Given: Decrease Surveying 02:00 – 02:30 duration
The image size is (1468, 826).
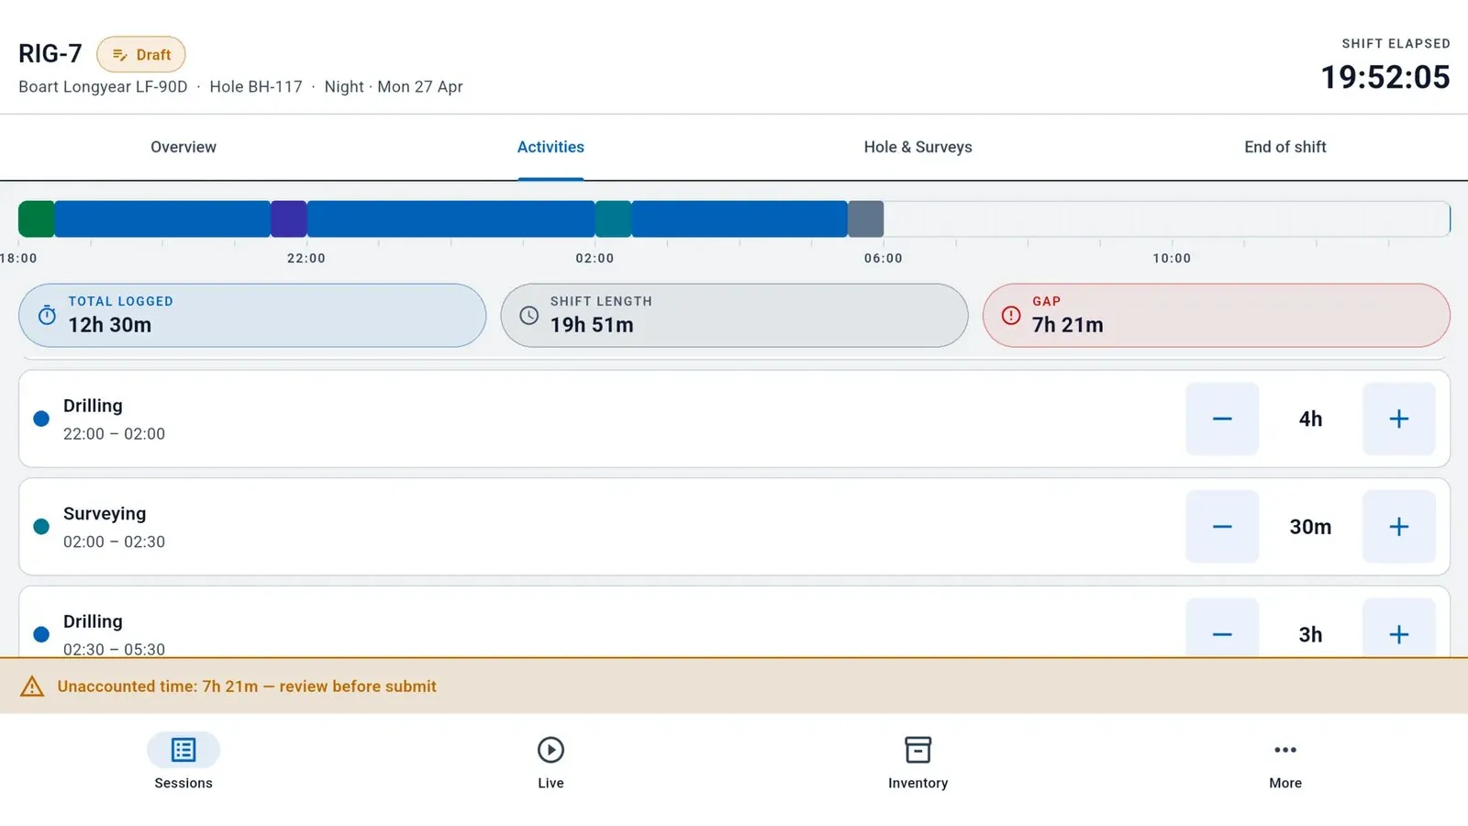Looking at the screenshot, I should [x=1222, y=527].
